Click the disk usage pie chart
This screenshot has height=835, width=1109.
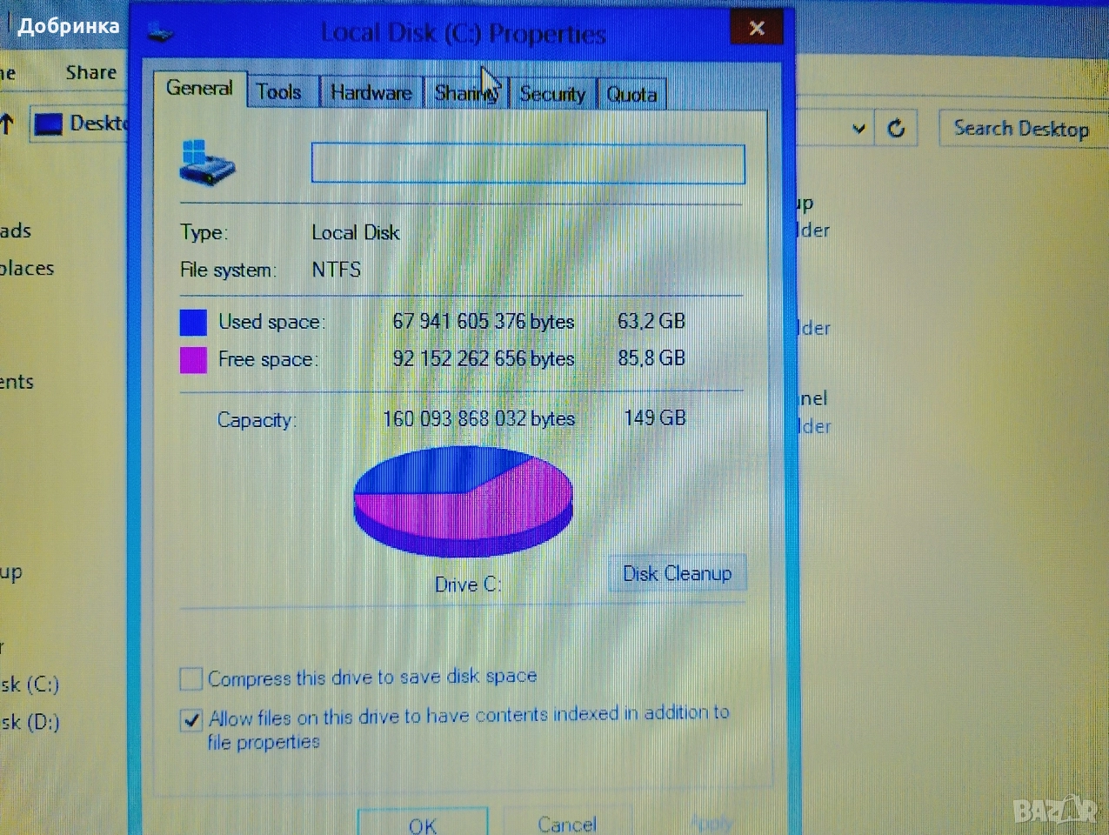463,500
